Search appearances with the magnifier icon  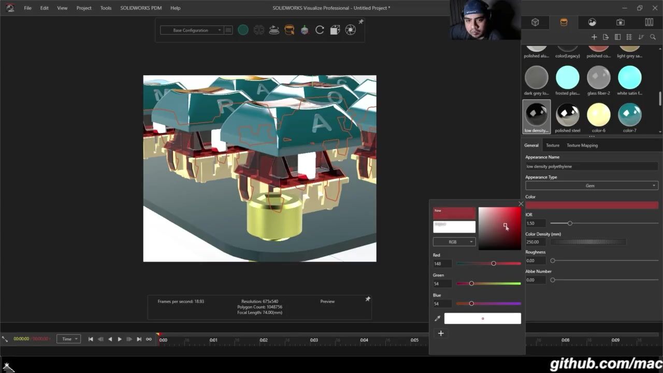click(x=653, y=37)
